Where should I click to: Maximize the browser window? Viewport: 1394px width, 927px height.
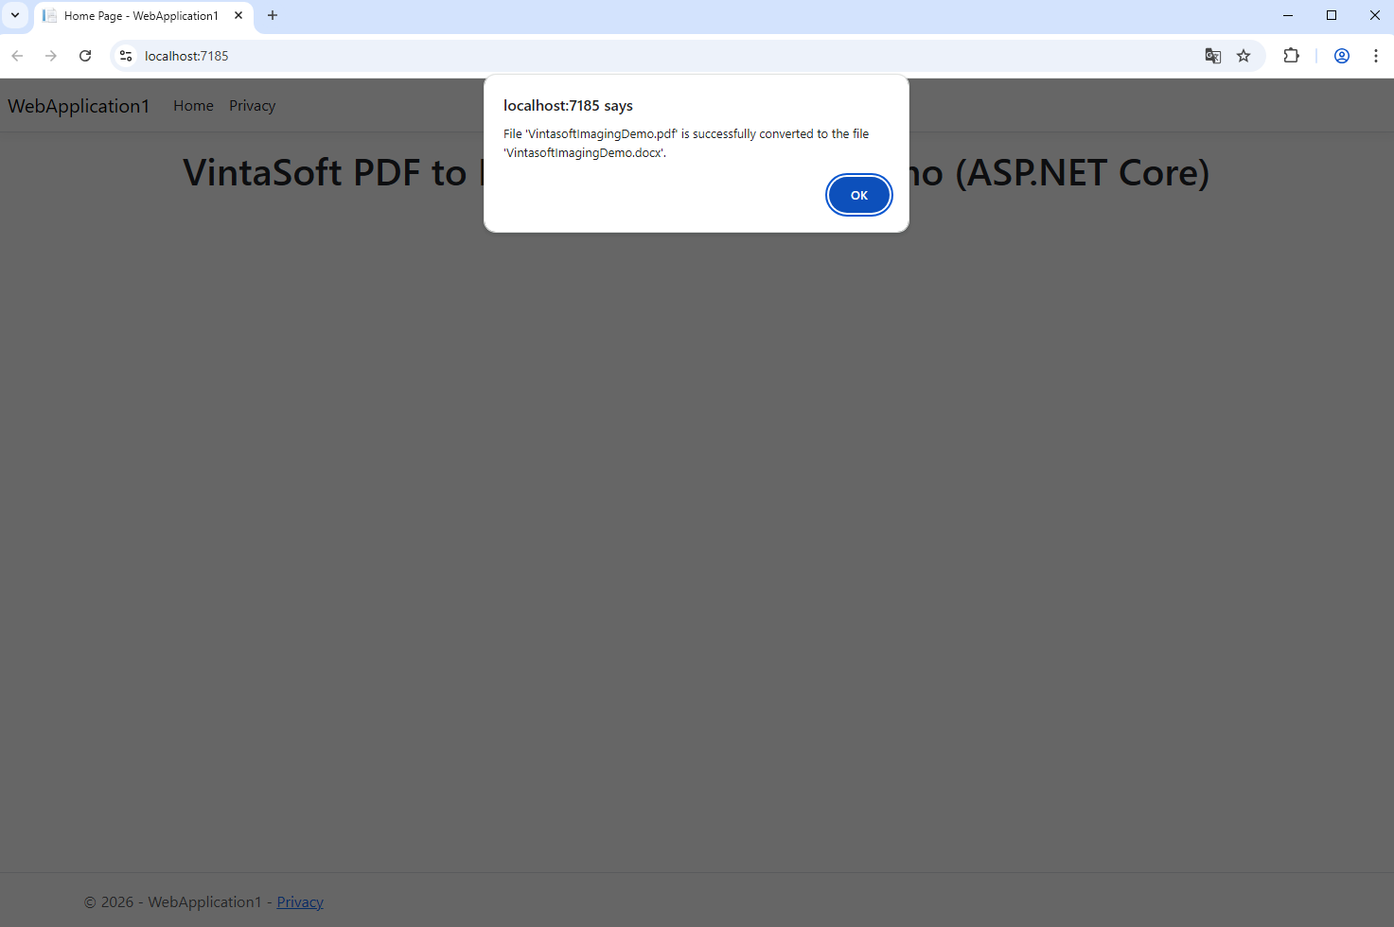(x=1332, y=15)
